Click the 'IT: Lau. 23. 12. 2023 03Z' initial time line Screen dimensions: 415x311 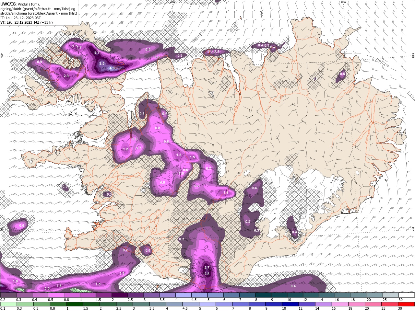[20, 18]
